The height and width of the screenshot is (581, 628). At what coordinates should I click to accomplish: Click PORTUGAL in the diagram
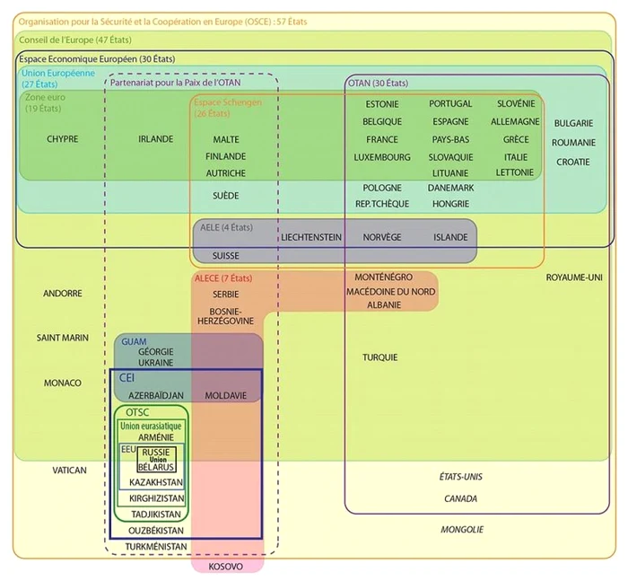coord(450,104)
